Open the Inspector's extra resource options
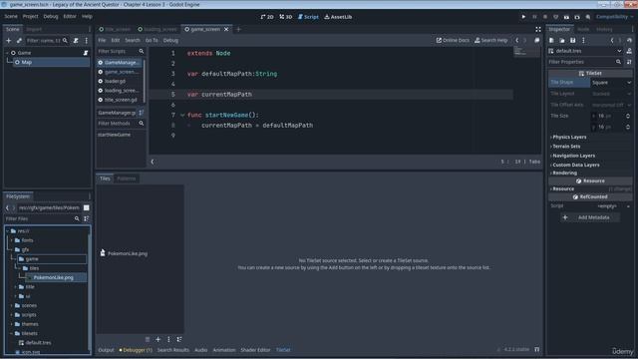Image resolution: width=638 pixels, height=359 pixels. (x=583, y=40)
